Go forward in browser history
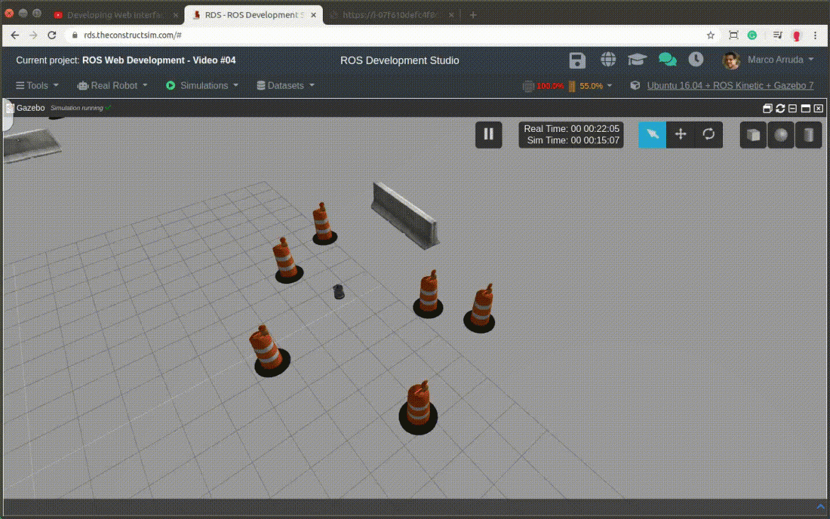Viewport: 830px width, 519px height. (33, 35)
